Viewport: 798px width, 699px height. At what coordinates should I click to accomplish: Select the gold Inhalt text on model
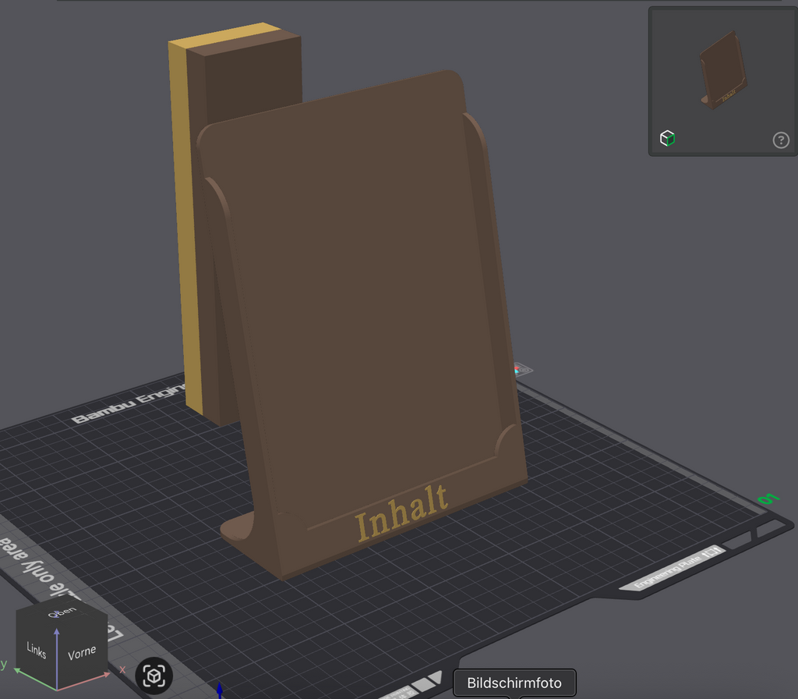402,513
